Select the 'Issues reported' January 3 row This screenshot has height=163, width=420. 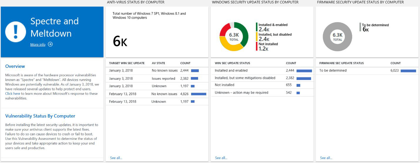click(x=157, y=79)
